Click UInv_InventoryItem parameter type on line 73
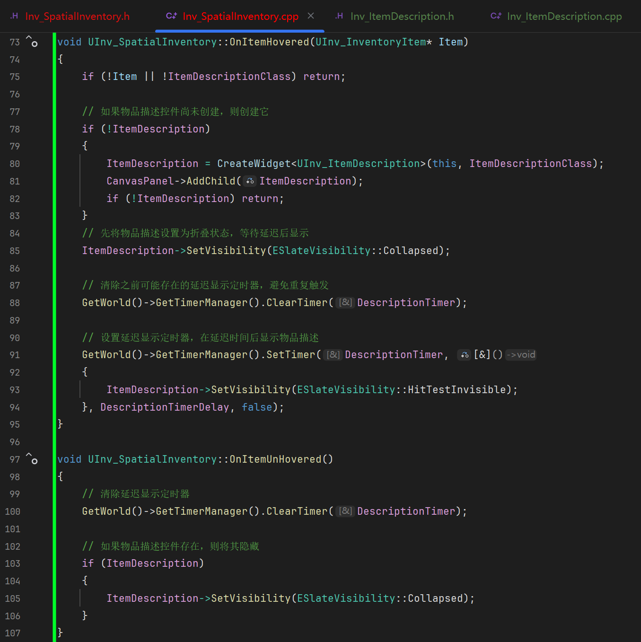The width and height of the screenshot is (641, 642). (371, 42)
